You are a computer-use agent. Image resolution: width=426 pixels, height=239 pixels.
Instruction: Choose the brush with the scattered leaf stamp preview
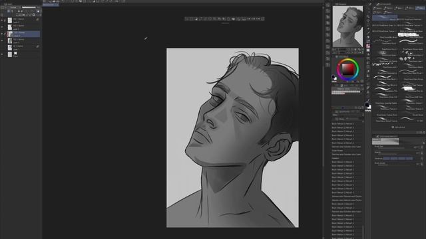click(411, 58)
